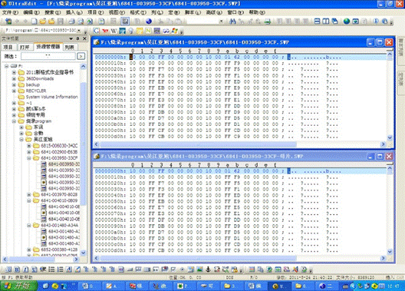Click the Open File folder toolbar icon
This screenshot has width=405, height=291.
(43, 21)
